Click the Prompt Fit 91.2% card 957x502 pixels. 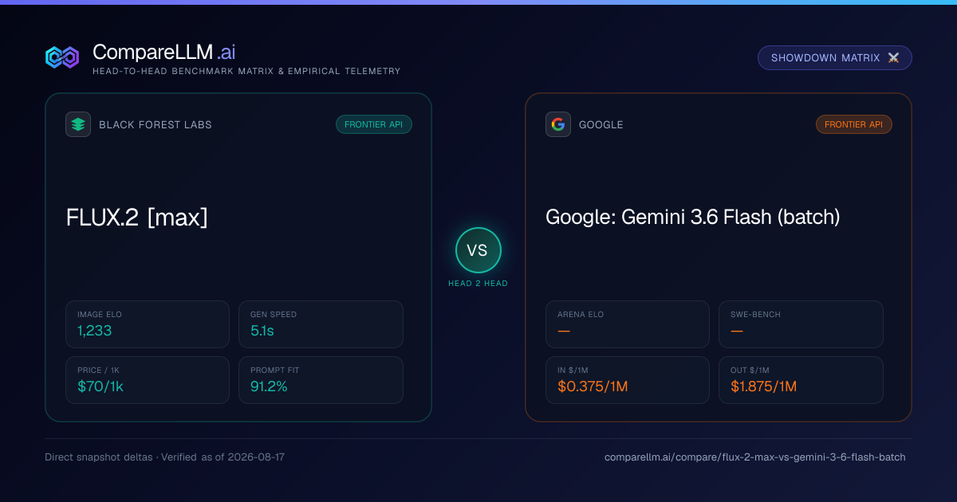[321, 380]
